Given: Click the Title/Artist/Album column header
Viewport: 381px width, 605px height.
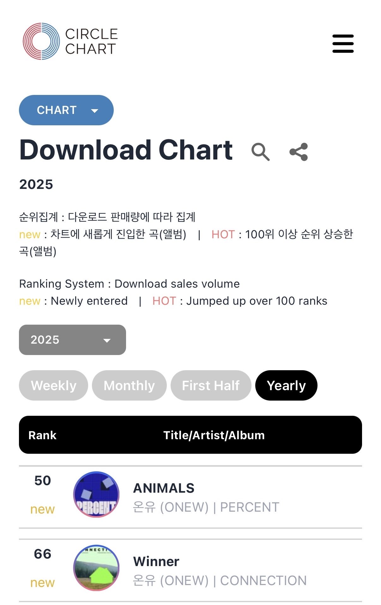Looking at the screenshot, I should [x=214, y=435].
